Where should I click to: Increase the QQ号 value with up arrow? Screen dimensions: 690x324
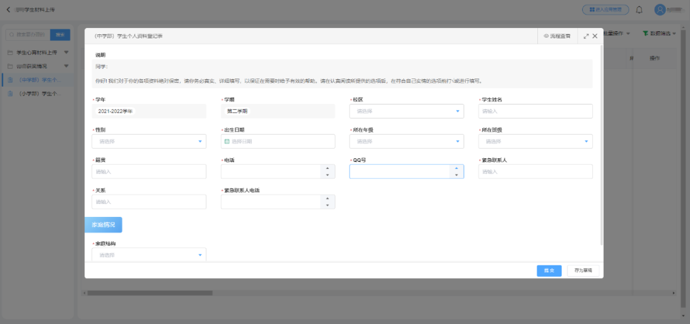click(456, 168)
